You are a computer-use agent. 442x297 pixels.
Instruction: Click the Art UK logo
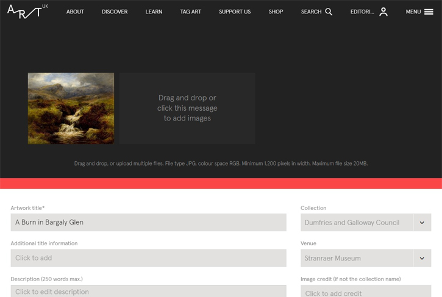click(27, 12)
